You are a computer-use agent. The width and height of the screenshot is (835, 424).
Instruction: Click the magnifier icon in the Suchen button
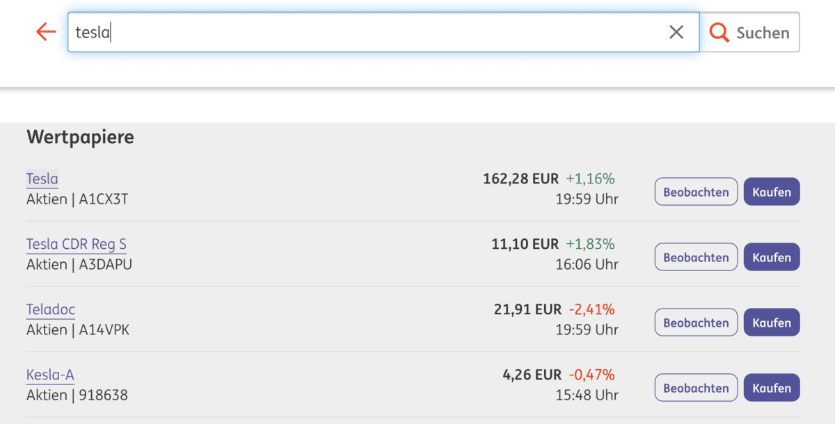[x=719, y=32]
